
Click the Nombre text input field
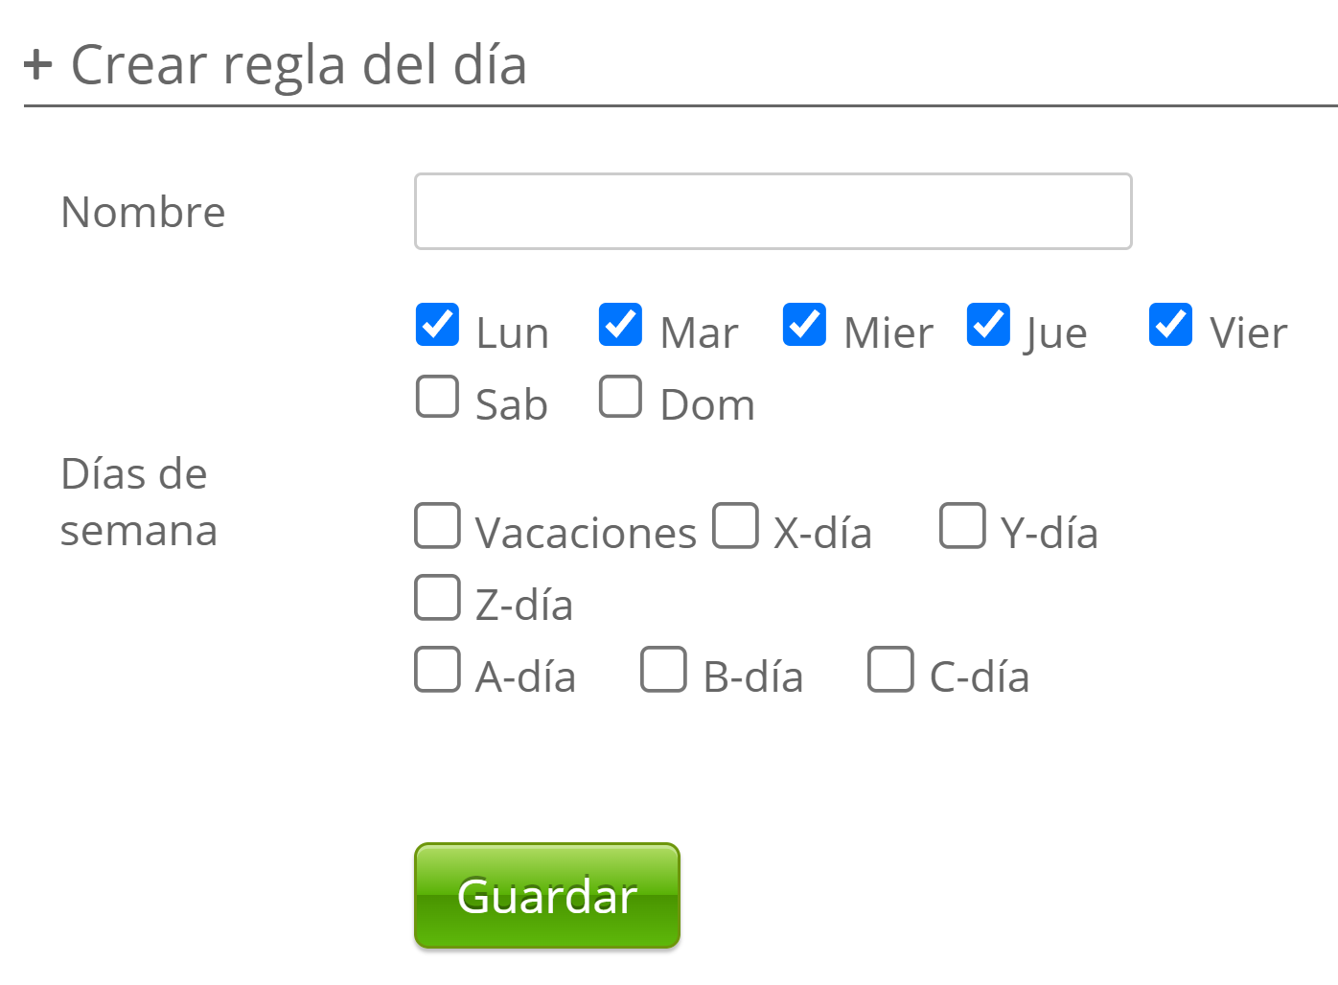(773, 212)
